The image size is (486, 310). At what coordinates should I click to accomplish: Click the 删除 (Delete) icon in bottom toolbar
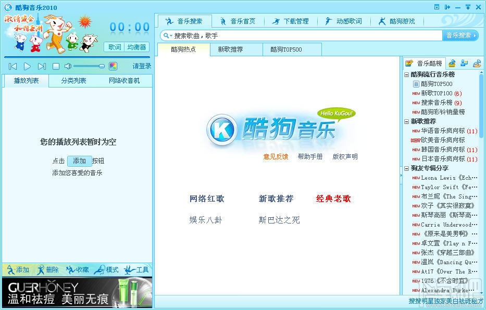pos(40,269)
